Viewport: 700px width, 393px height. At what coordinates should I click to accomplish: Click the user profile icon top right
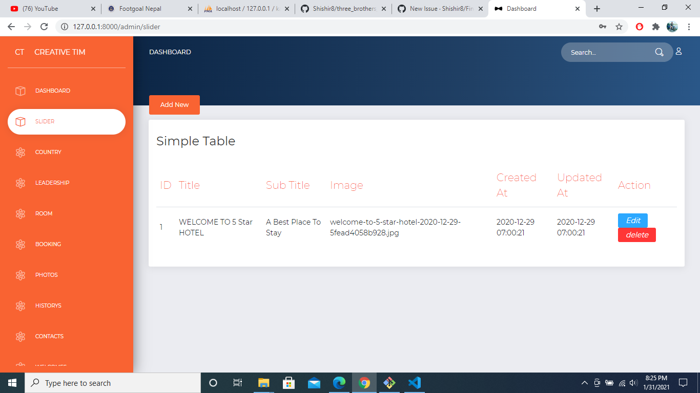(679, 51)
